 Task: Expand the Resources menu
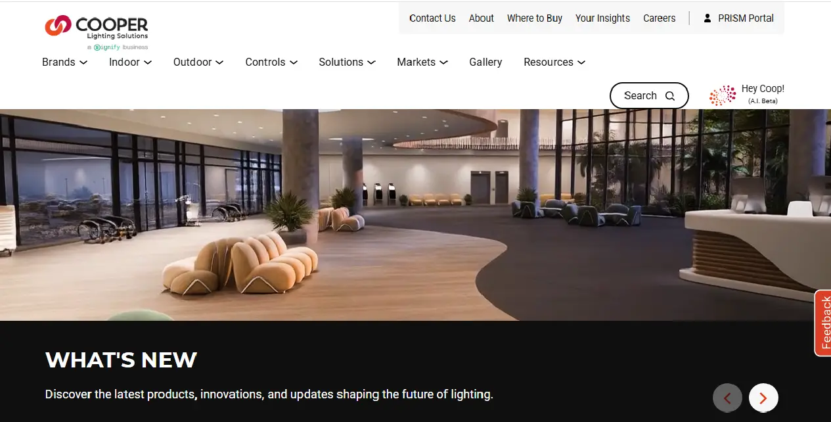[x=554, y=62]
